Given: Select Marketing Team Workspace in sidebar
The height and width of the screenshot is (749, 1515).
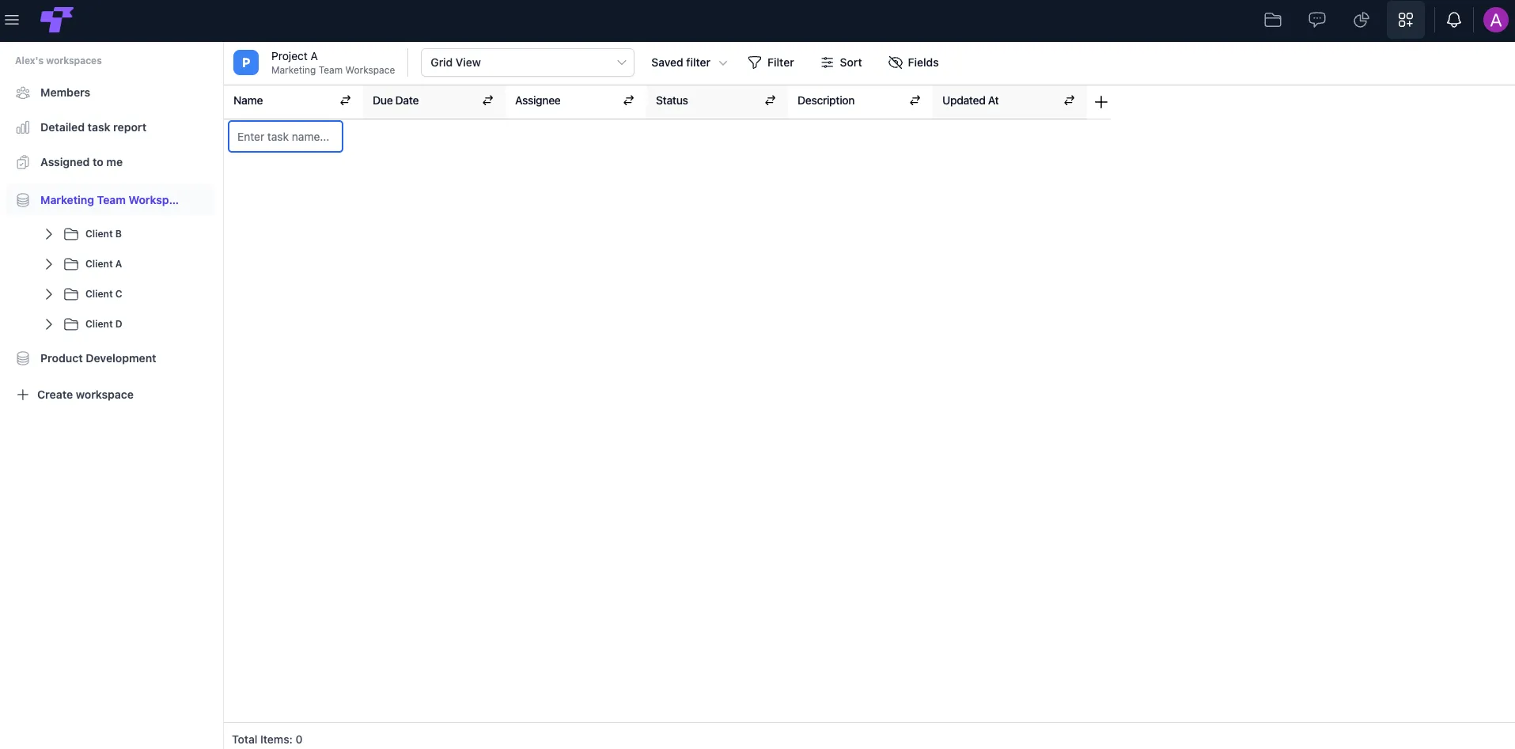Looking at the screenshot, I should [110, 200].
